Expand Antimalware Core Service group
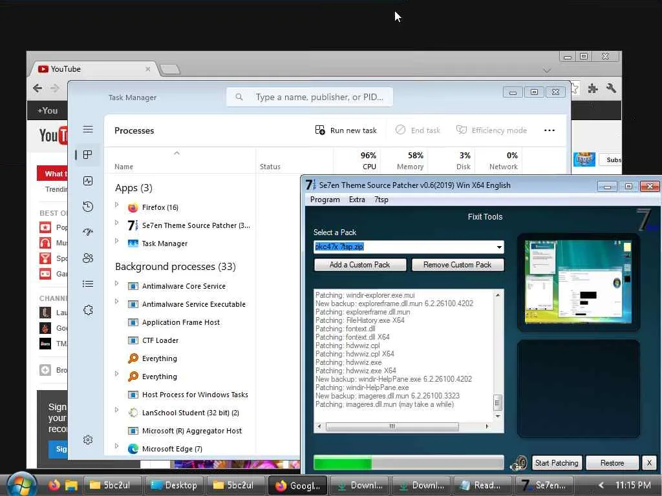This screenshot has width=662, height=496. [x=117, y=283]
